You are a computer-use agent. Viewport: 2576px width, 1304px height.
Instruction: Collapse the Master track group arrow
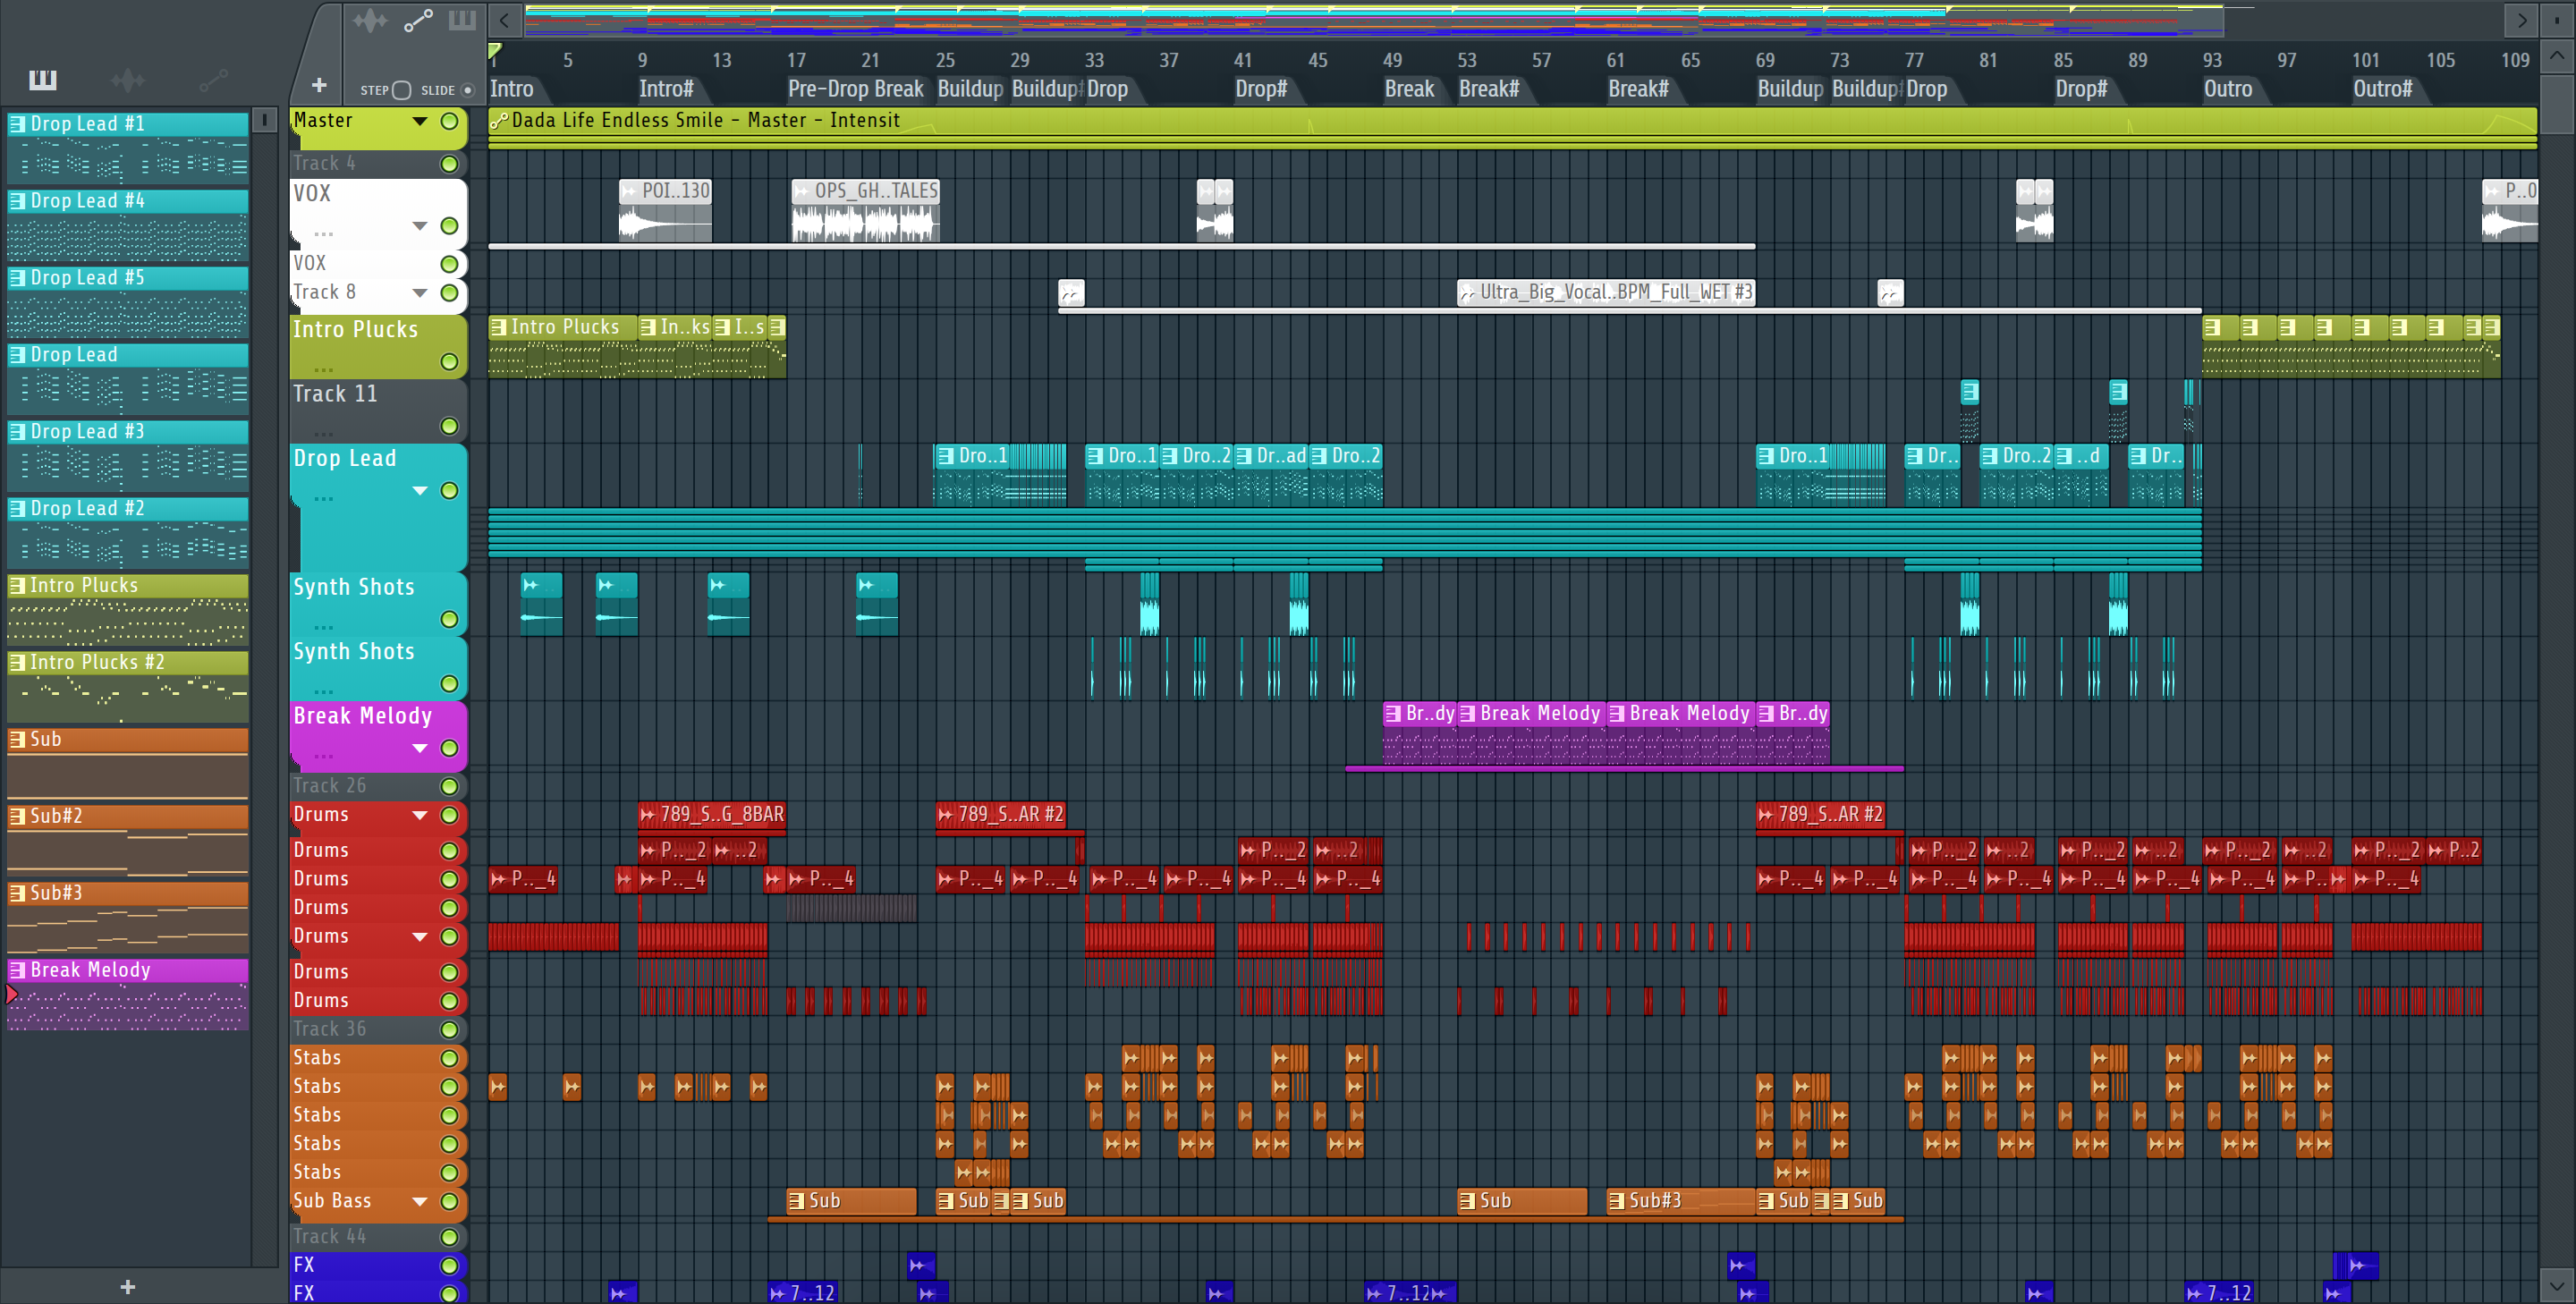click(420, 121)
